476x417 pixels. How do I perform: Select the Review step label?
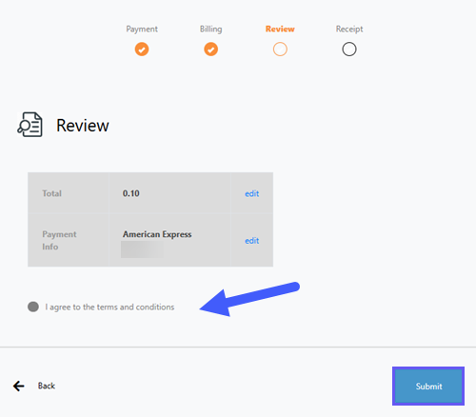pos(280,29)
